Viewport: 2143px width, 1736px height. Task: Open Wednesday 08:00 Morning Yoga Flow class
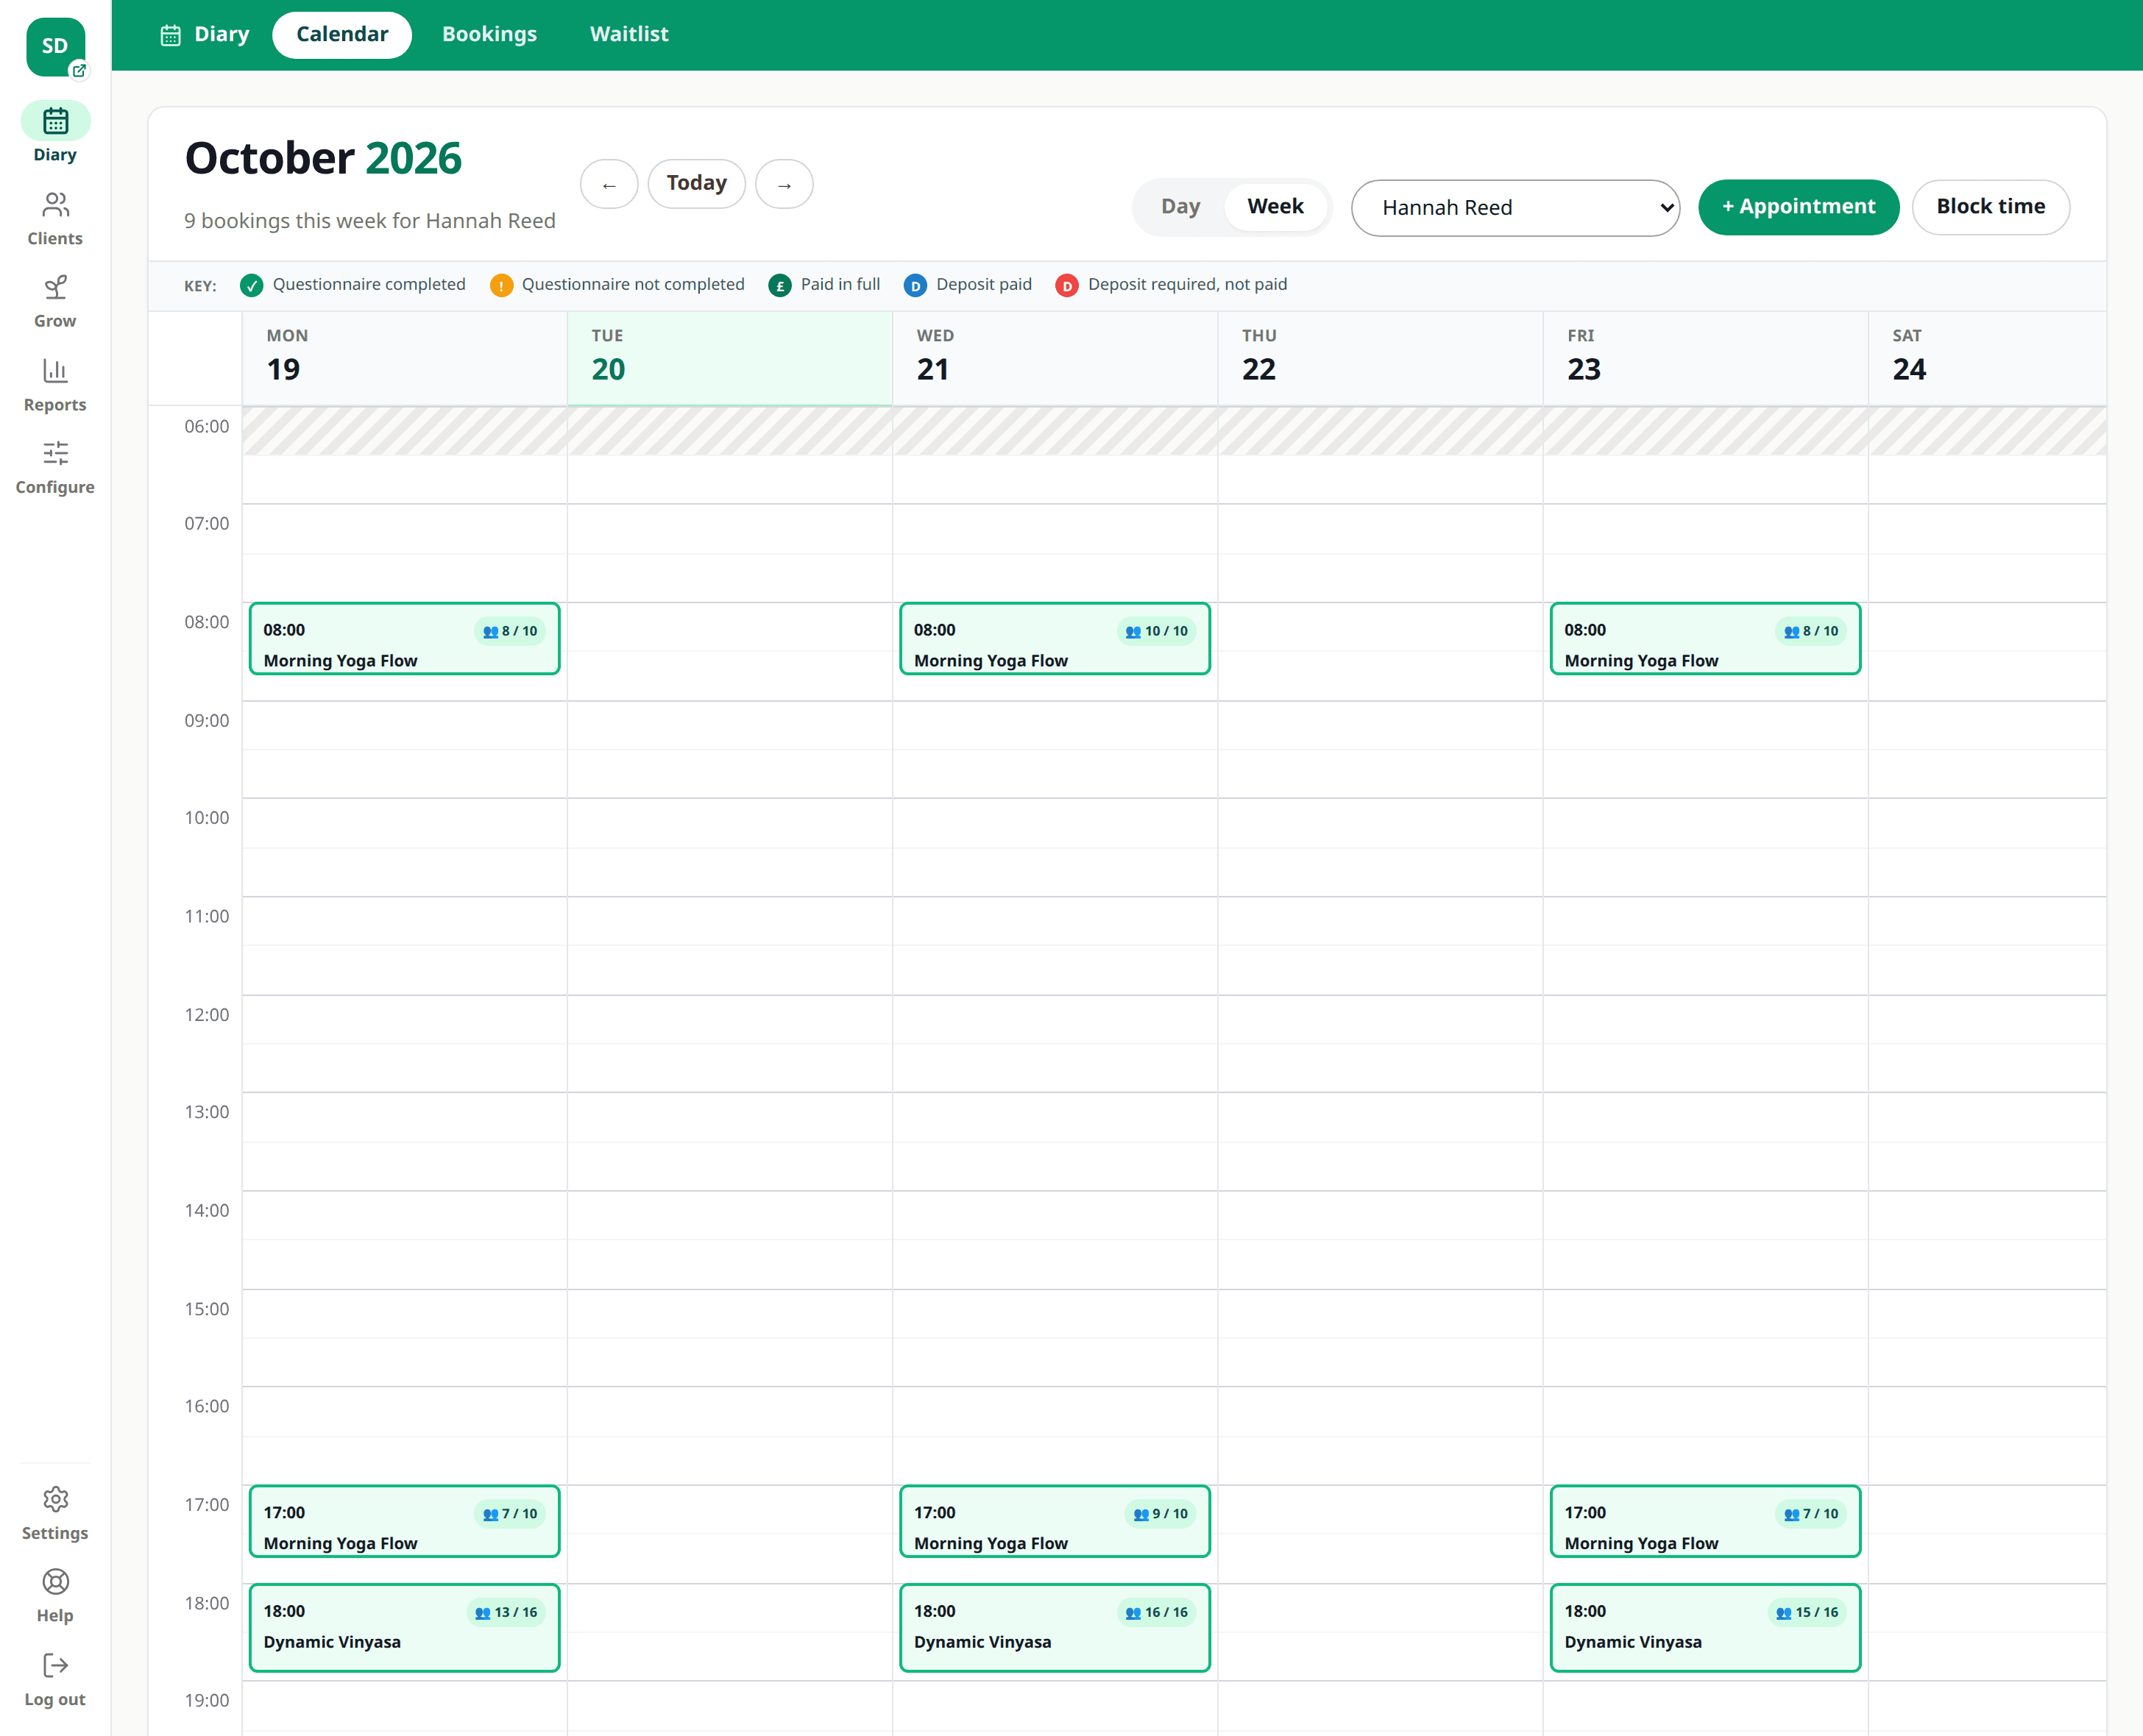1055,639
